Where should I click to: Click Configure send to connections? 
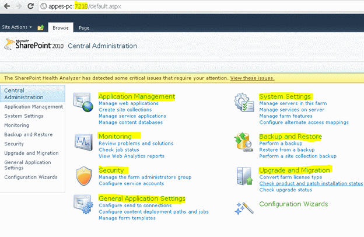(x=135, y=205)
